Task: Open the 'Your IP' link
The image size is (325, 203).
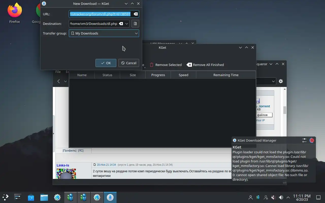Action: (x=260, y=120)
